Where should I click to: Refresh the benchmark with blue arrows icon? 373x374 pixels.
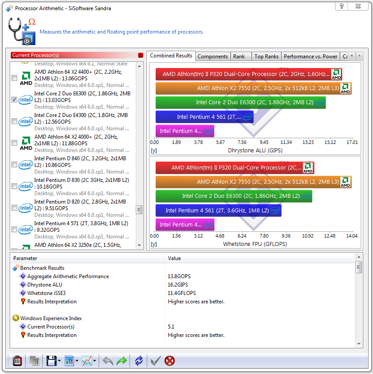coord(138,361)
